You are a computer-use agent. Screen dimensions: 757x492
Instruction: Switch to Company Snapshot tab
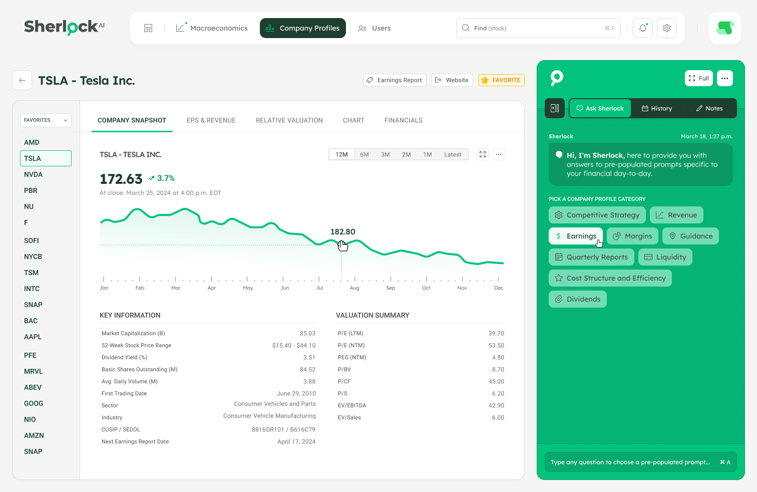coord(132,120)
